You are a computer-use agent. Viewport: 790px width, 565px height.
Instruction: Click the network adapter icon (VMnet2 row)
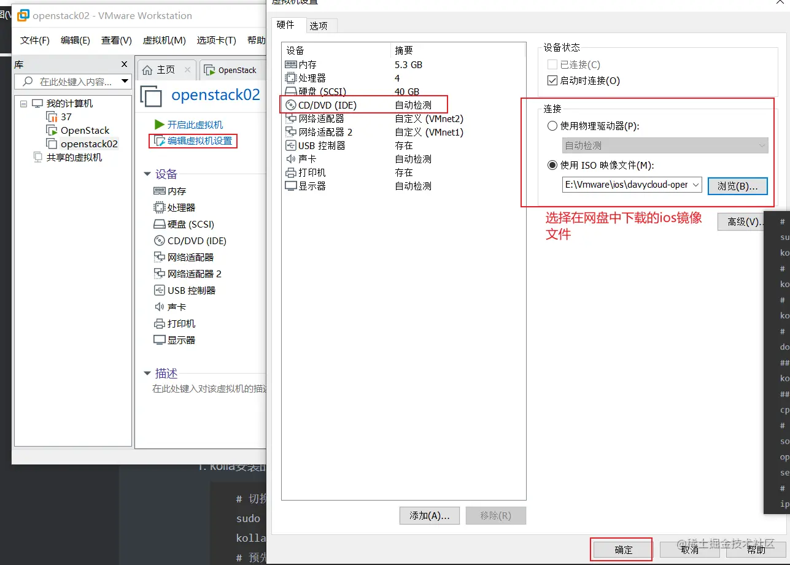coord(291,118)
